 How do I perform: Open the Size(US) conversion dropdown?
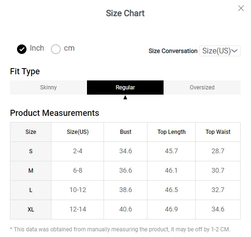click(220, 51)
